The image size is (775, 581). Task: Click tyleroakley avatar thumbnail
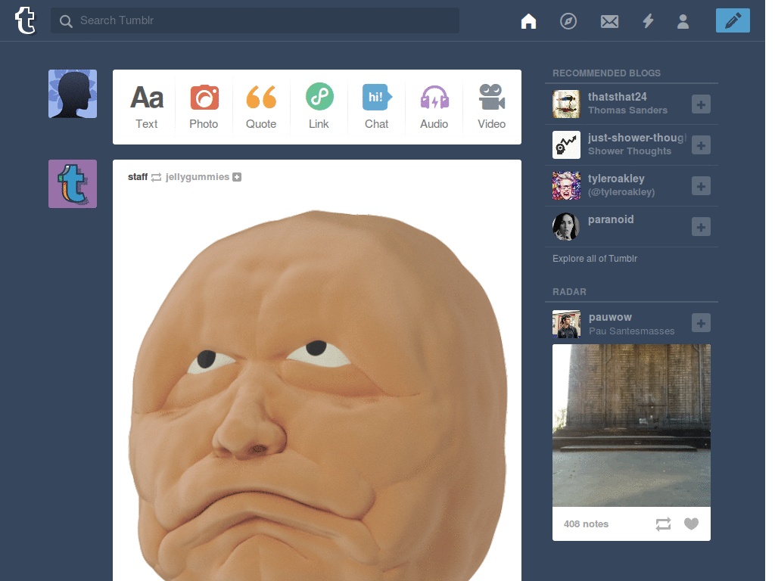click(566, 186)
